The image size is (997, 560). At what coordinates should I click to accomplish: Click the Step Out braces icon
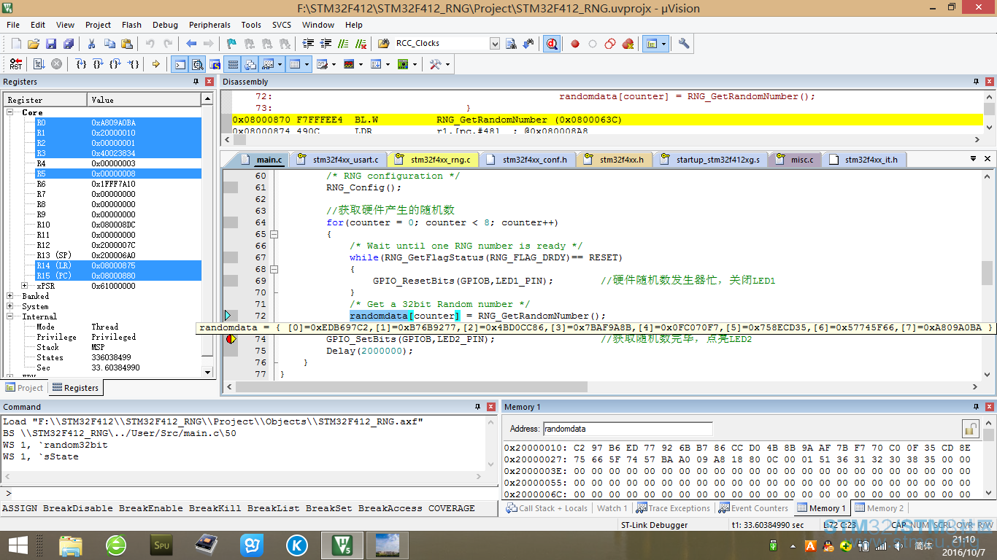(115, 64)
